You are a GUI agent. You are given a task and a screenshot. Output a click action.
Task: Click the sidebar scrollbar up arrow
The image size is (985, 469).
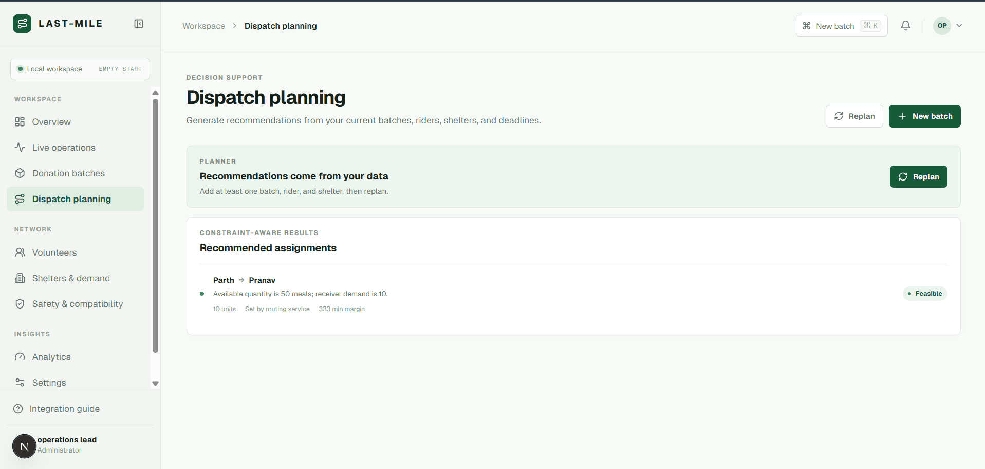point(155,93)
